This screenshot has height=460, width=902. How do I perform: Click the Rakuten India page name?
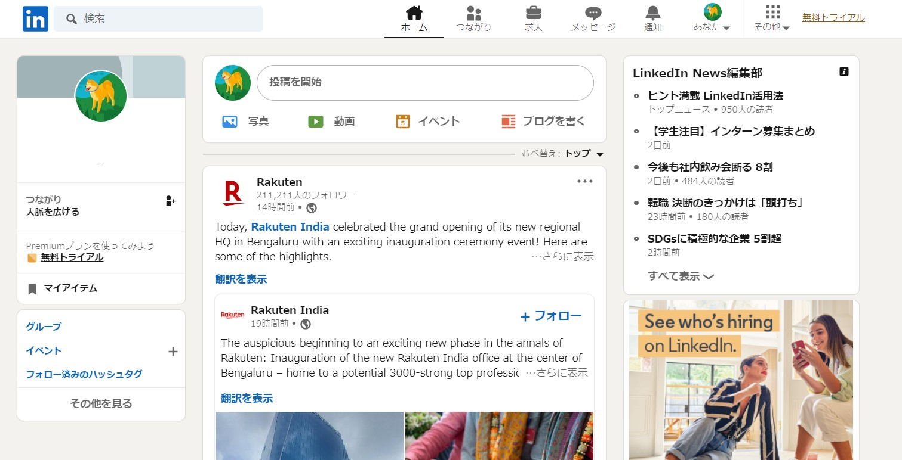point(290,310)
